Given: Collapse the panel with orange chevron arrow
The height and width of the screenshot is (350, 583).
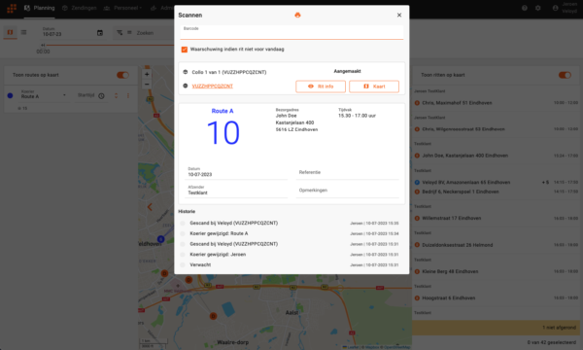Looking at the screenshot, I should click(150, 207).
